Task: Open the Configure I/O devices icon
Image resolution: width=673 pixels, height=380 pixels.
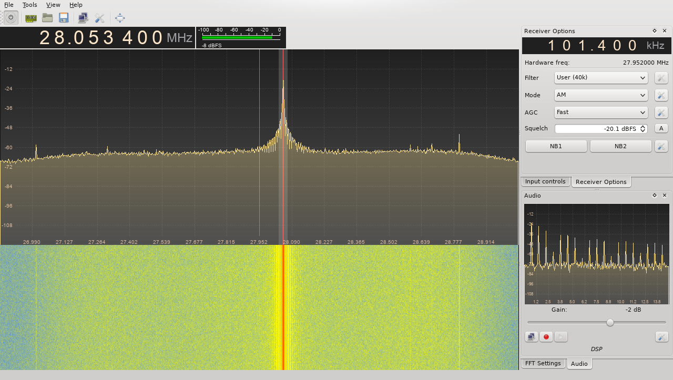Action: [30, 17]
